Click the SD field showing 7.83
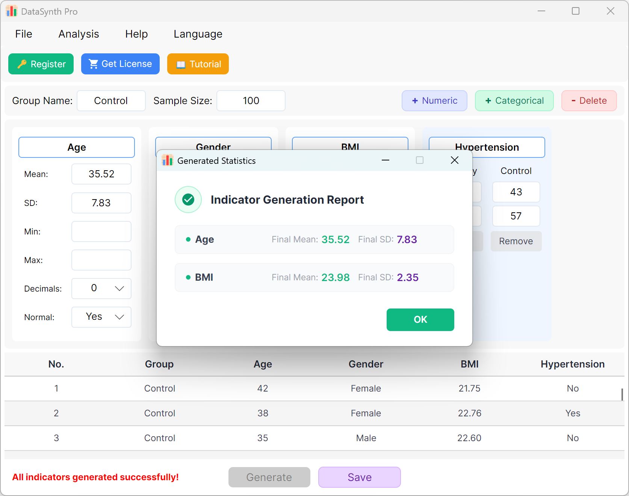This screenshot has height=496, width=629. point(101,203)
